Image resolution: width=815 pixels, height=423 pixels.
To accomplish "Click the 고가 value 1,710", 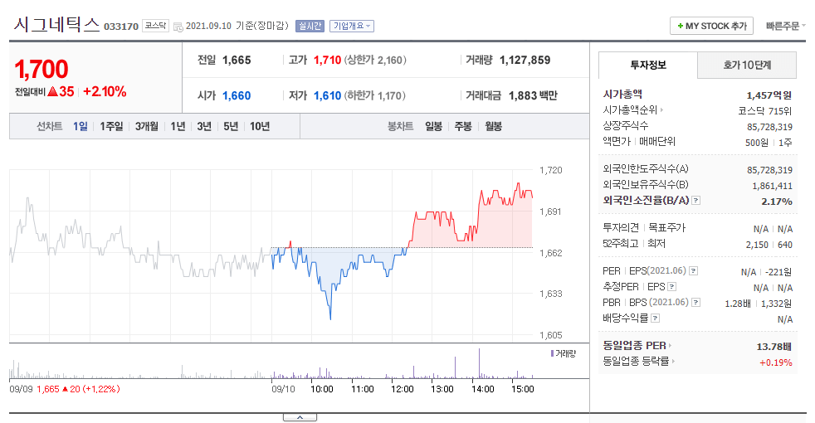I will pos(328,61).
